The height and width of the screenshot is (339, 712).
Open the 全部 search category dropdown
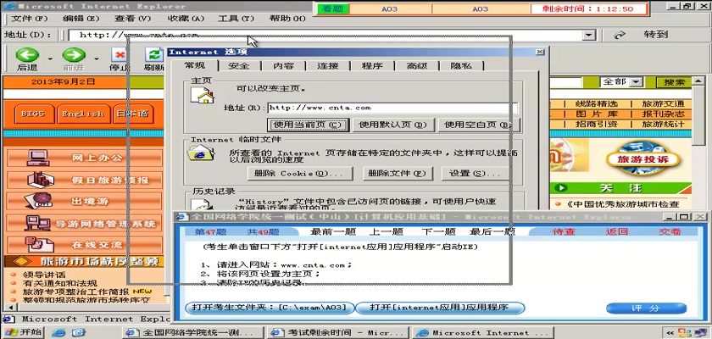click(x=637, y=82)
